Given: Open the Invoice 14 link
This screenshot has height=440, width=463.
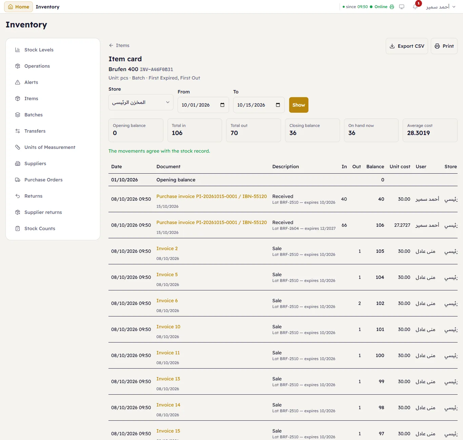Looking at the screenshot, I should [x=168, y=405].
